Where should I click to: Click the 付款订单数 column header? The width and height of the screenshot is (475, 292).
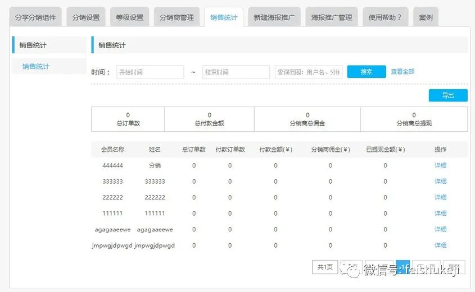(x=230, y=149)
